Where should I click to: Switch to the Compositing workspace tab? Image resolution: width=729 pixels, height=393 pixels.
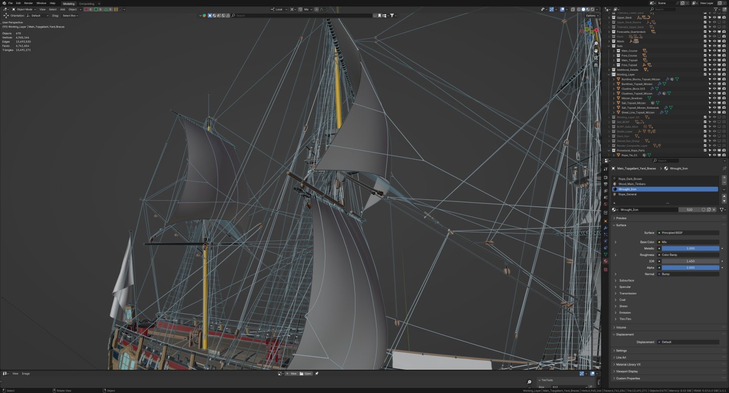click(x=87, y=4)
